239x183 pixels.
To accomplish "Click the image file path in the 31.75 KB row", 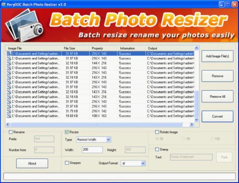I will 36,111.
